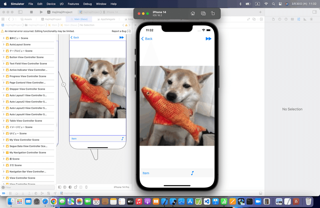Rotate the simulator device
The width and height of the screenshot is (320, 208).
[x=213, y=14]
